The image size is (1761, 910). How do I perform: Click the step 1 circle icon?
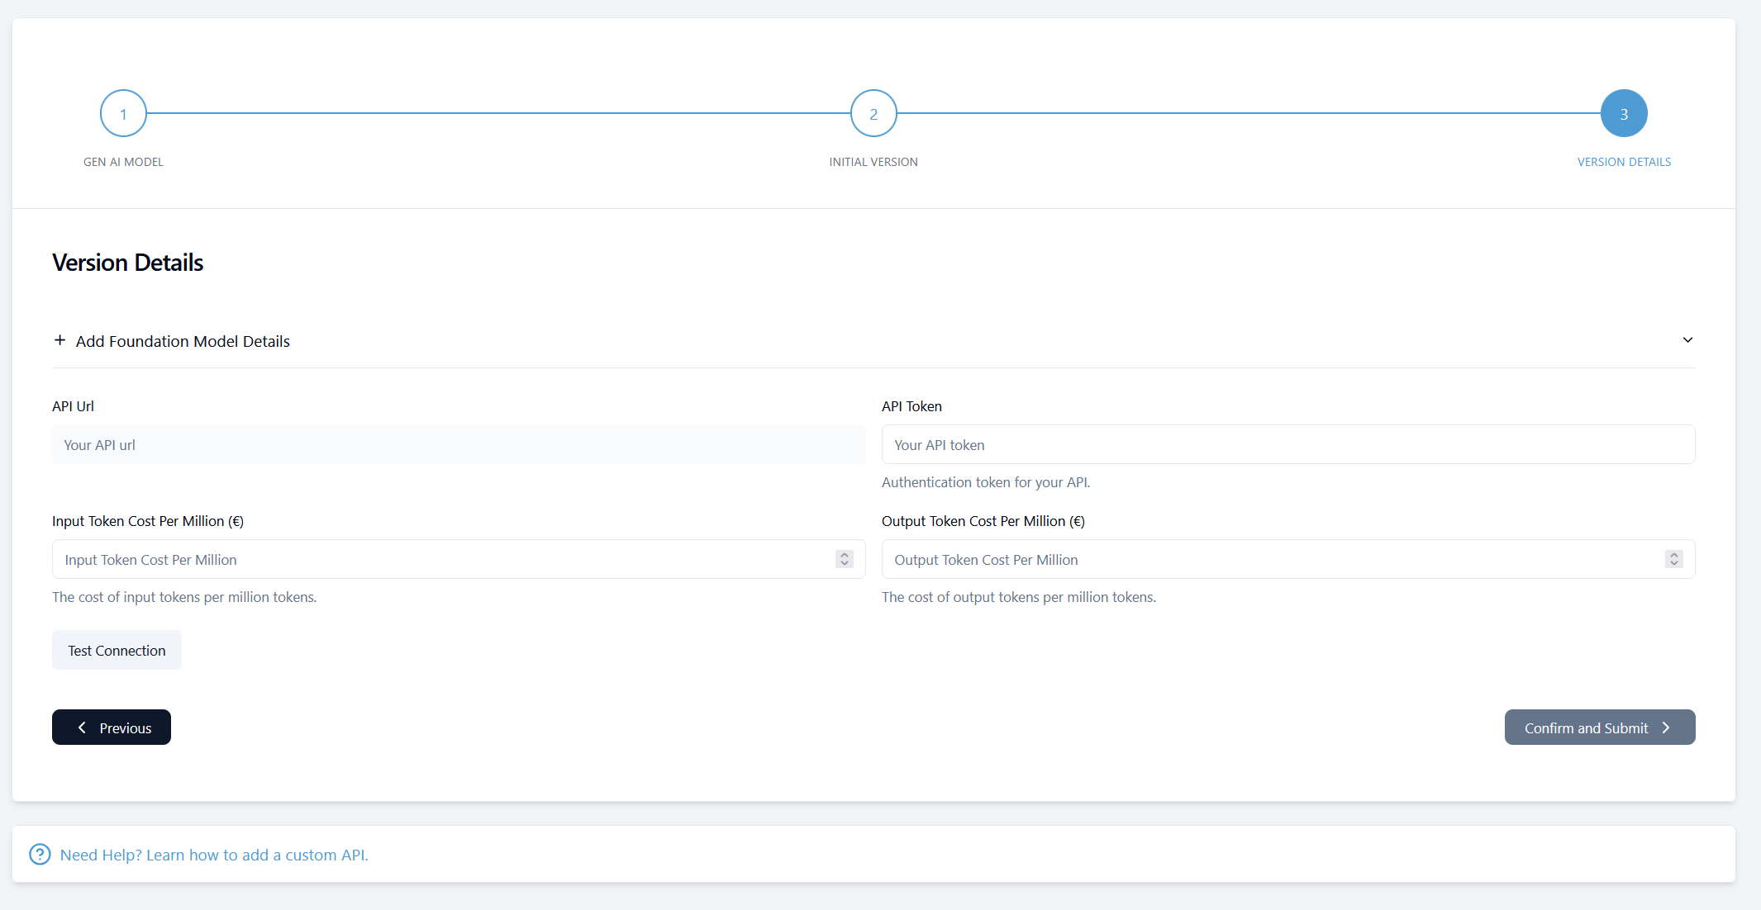point(123,114)
